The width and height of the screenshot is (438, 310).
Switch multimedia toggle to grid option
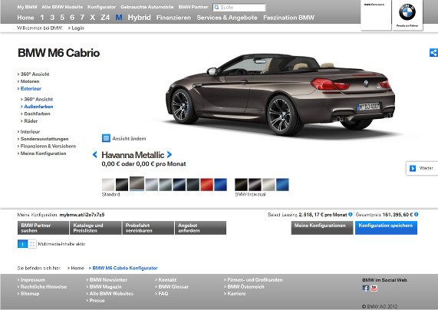tap(32, 244)
